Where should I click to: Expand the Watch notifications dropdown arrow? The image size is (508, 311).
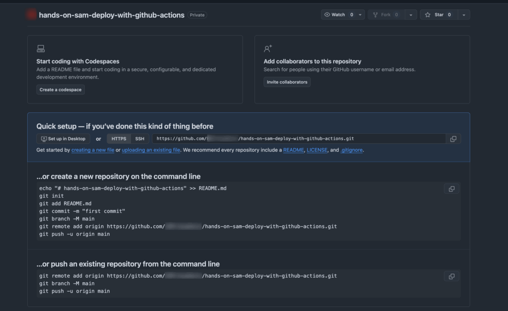[x=360, y=15]
